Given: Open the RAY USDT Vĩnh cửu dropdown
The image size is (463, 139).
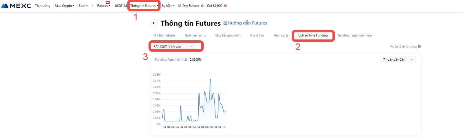Looking at the screenshot, I should [173, 46].
